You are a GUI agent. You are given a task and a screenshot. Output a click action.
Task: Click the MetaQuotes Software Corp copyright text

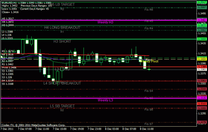[33, 125]
